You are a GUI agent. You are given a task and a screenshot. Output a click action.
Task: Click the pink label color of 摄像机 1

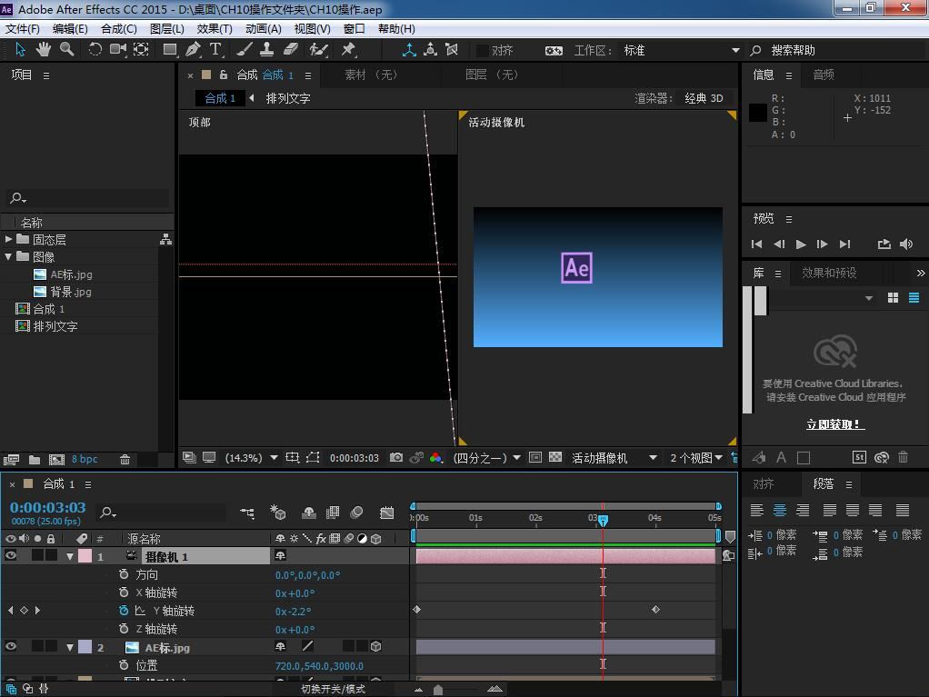(85, 556)
